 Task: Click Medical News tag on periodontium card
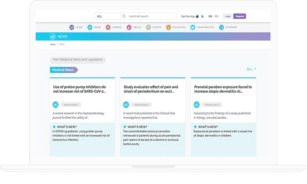point(141,105)
